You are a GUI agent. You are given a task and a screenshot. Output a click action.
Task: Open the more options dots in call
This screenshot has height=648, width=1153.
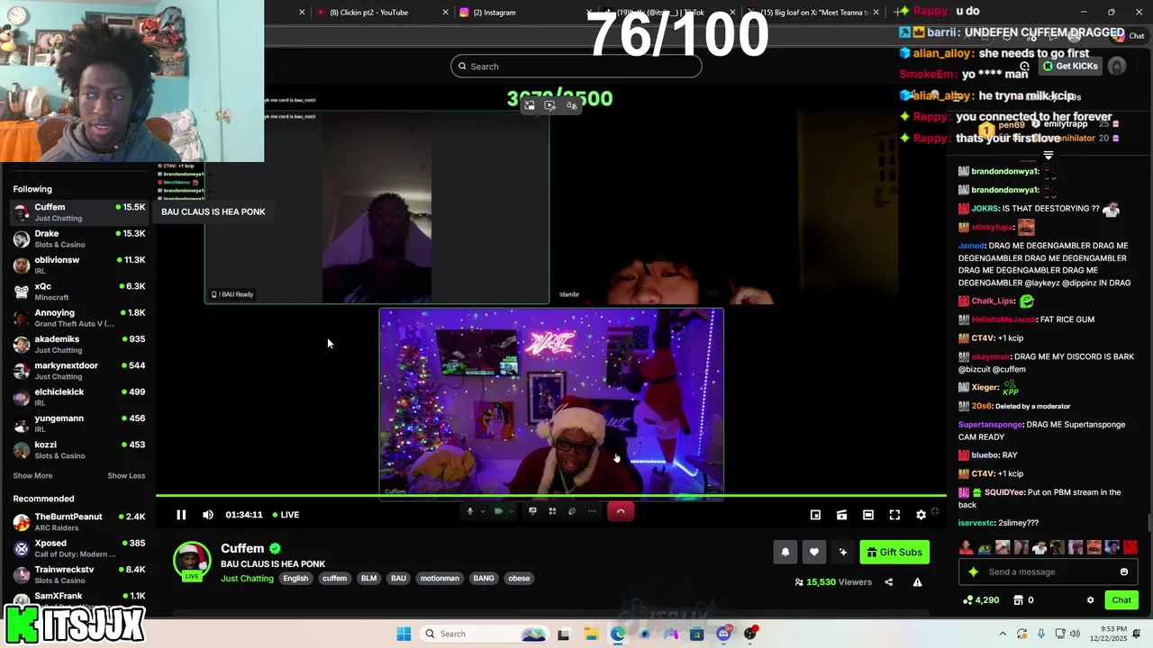(592, 511)
